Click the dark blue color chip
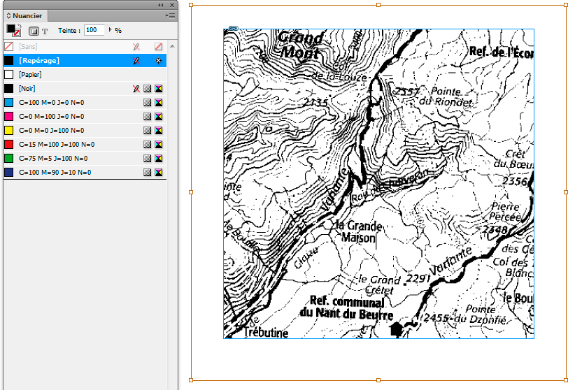 (x=8, y=172)
